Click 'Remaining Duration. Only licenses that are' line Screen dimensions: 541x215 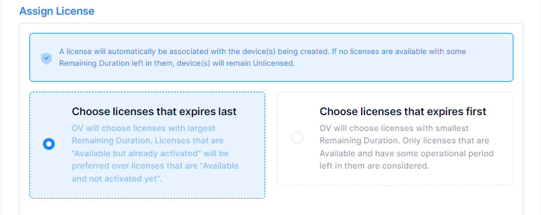pos(405,140)
